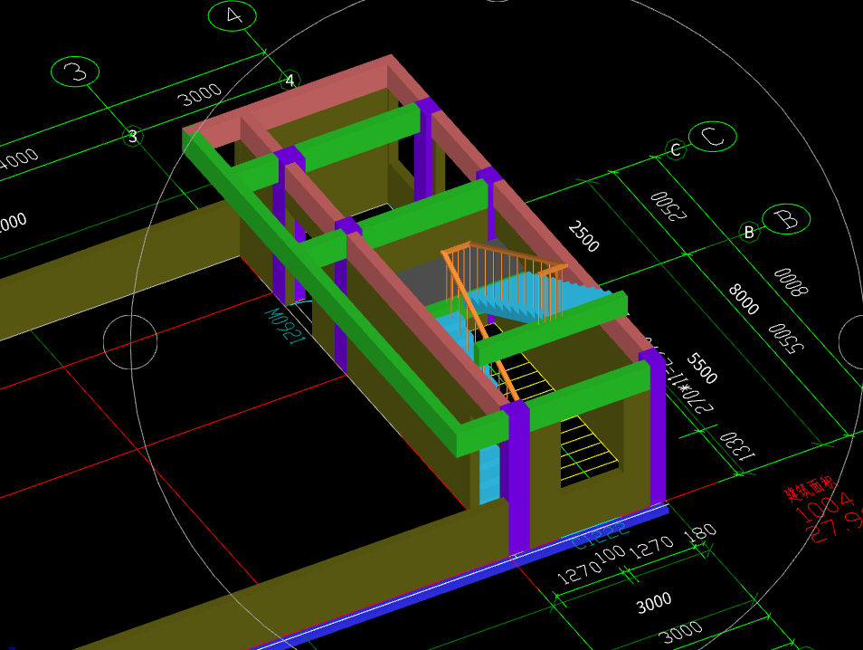Select the upright 8000 dimension text
This screenshot has width=863, height=650.
(x=744, y=299)
